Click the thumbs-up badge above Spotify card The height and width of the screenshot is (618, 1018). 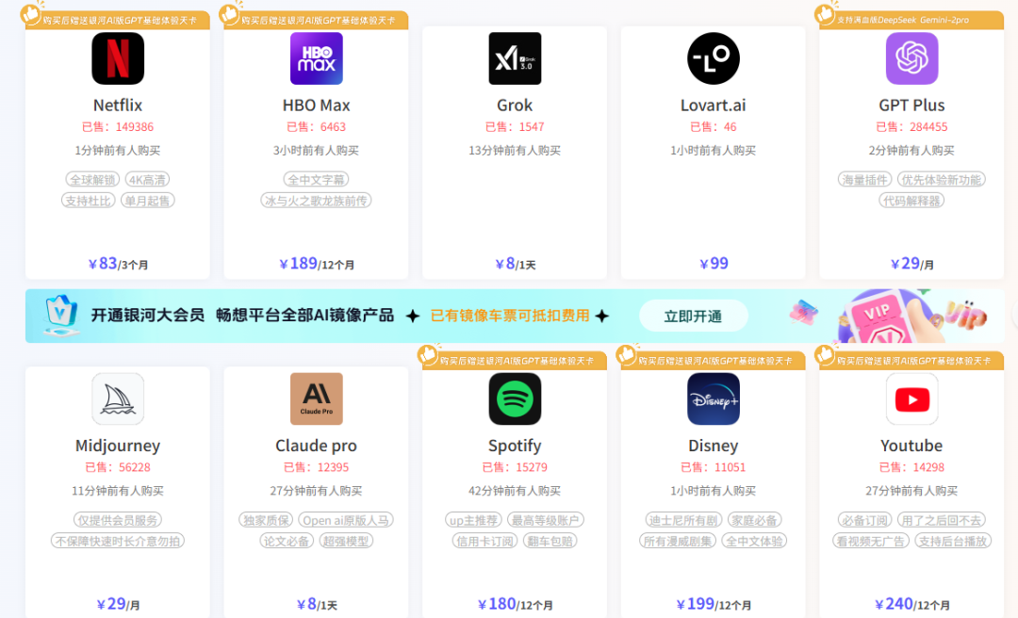[x=429, y=354]
